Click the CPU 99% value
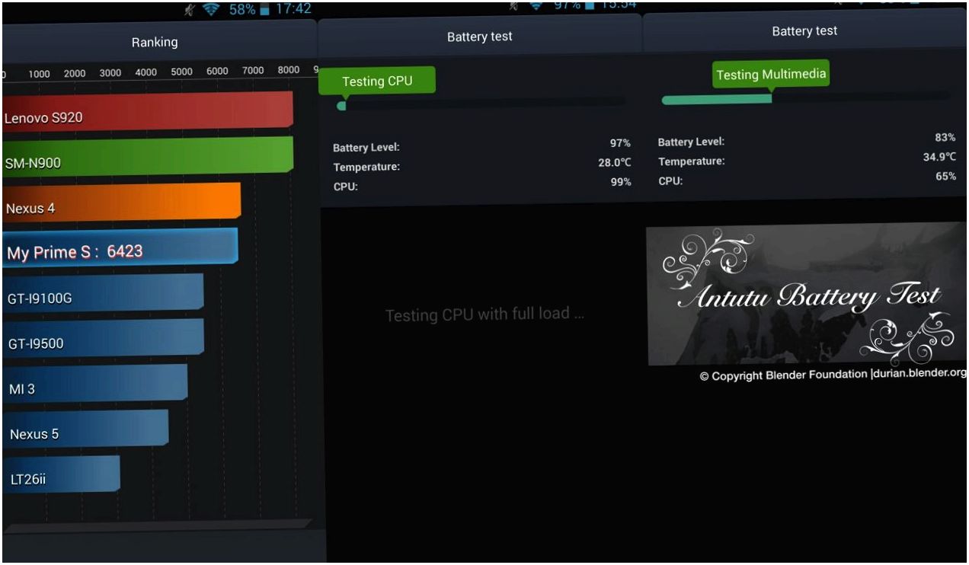 (x=621, y=182)
